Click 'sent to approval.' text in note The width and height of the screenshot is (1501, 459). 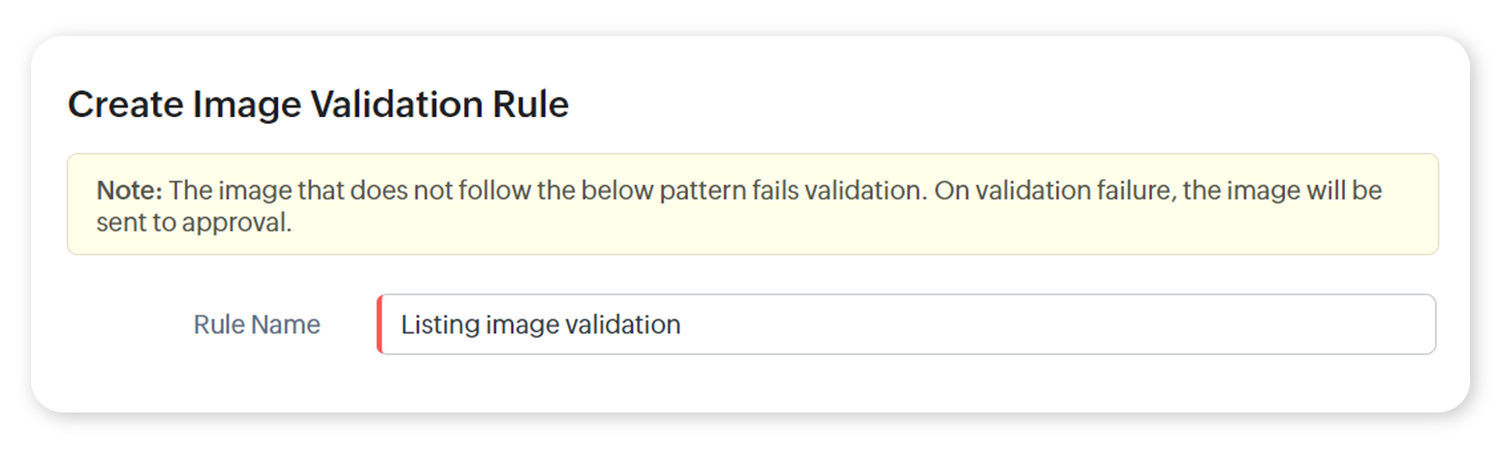(194, 222)
